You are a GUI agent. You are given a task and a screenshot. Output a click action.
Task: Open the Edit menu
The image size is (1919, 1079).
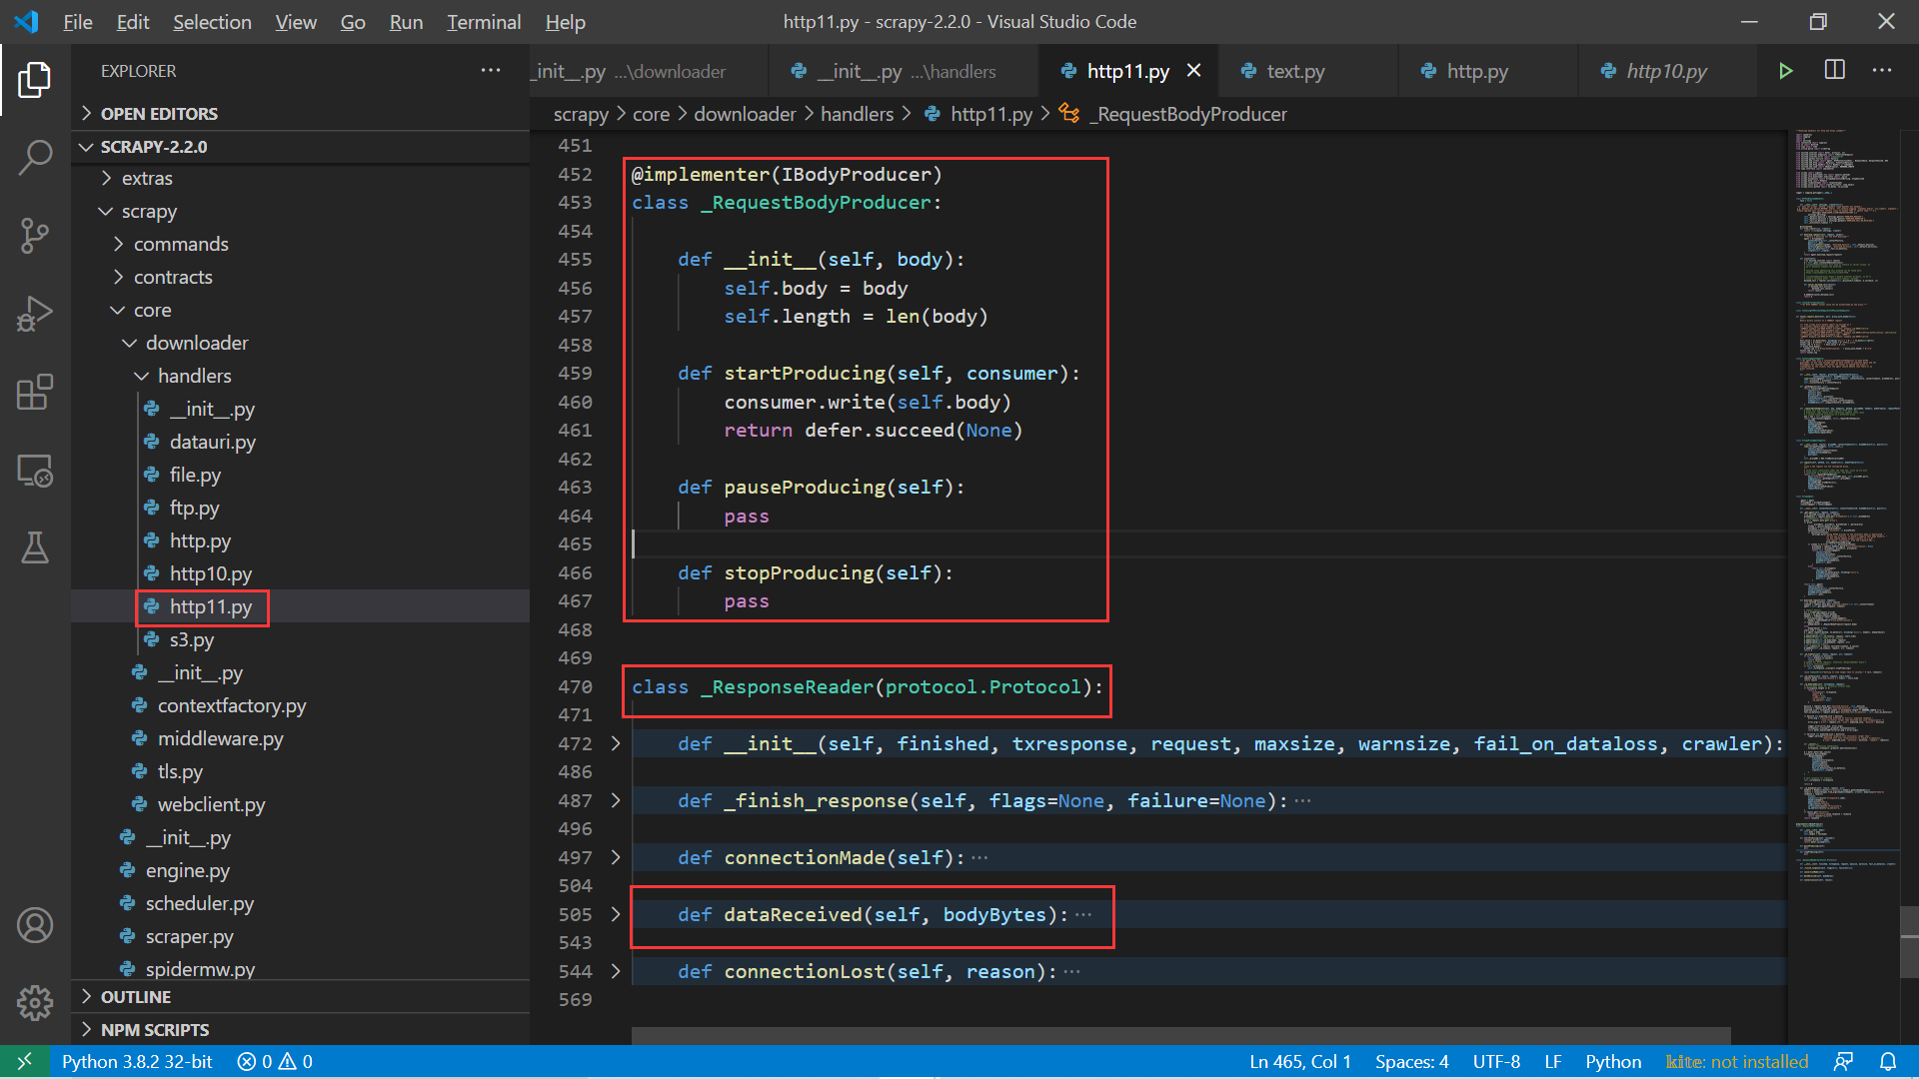(132, 21)
